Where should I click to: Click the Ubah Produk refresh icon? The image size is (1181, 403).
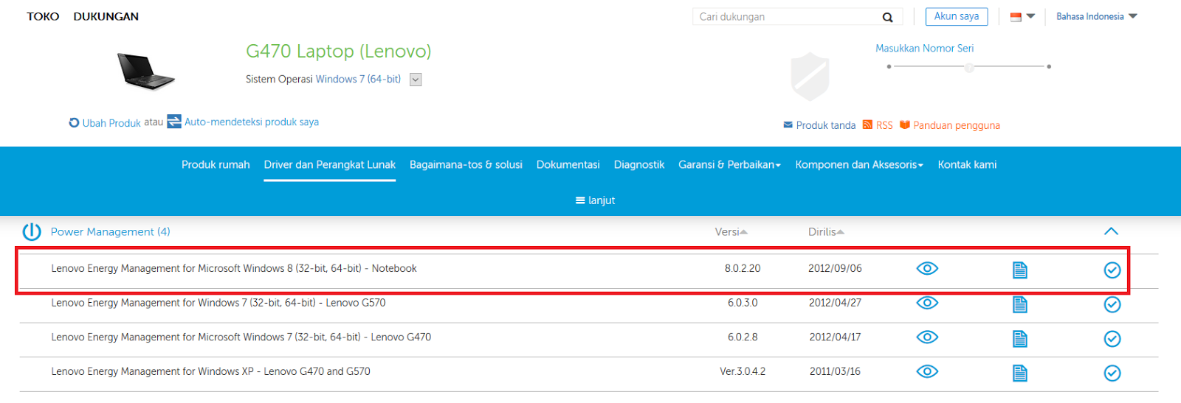point(74,122)
